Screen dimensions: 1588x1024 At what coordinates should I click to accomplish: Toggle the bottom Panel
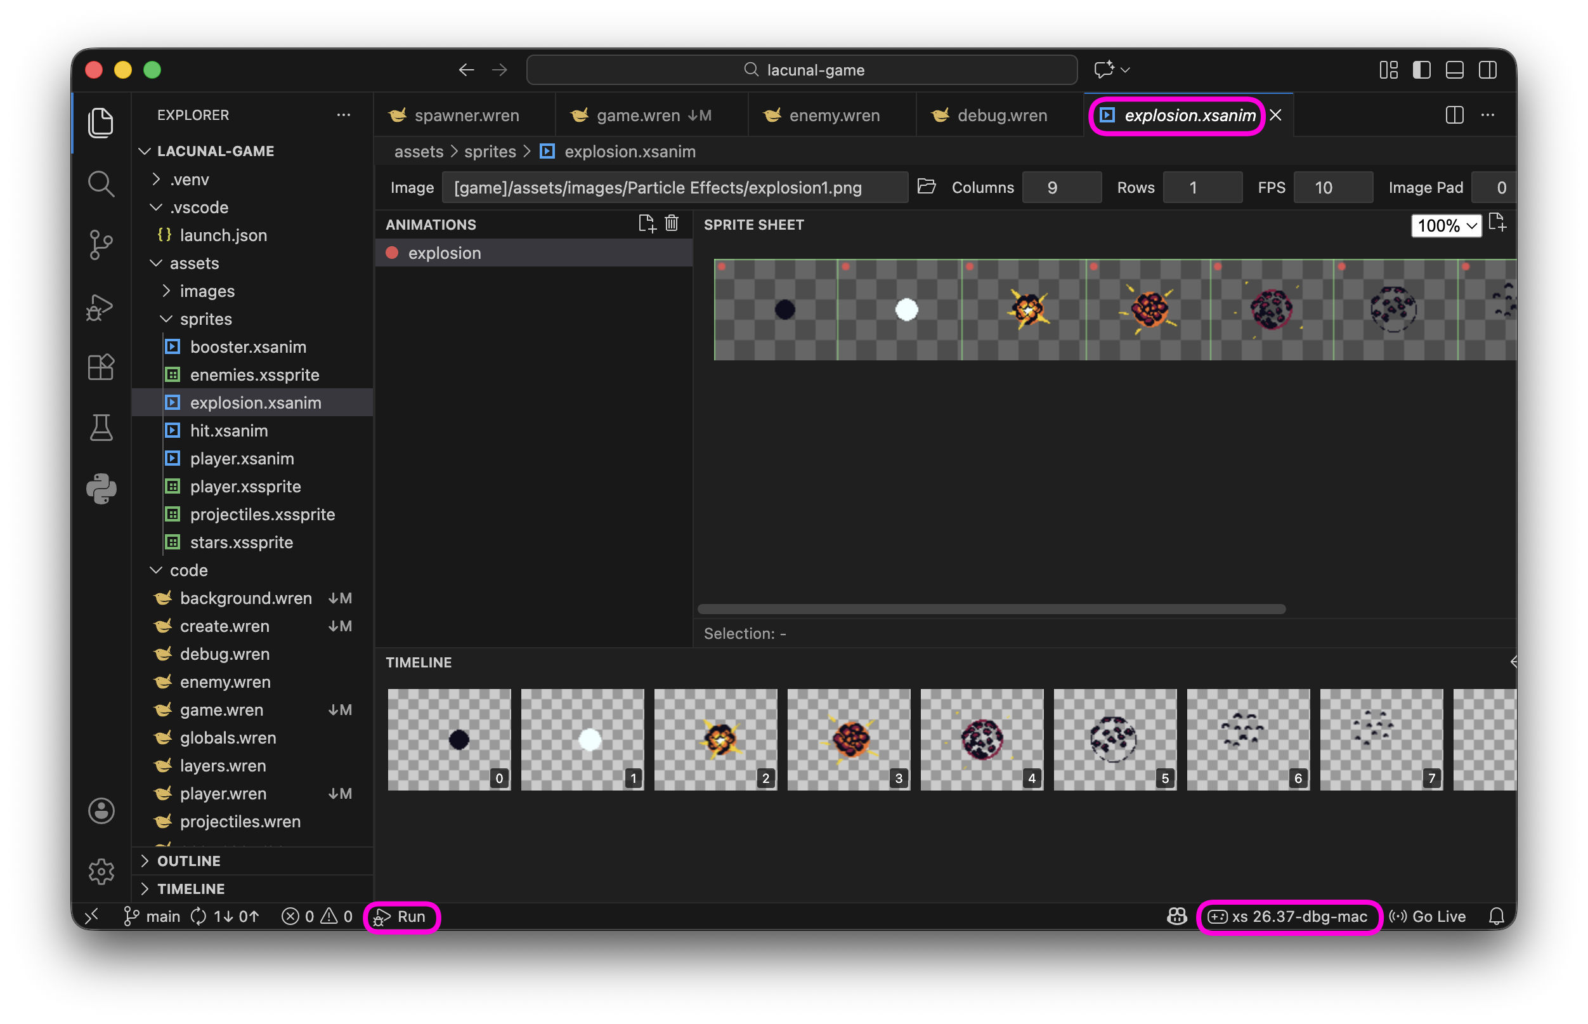coord(1454,70)
